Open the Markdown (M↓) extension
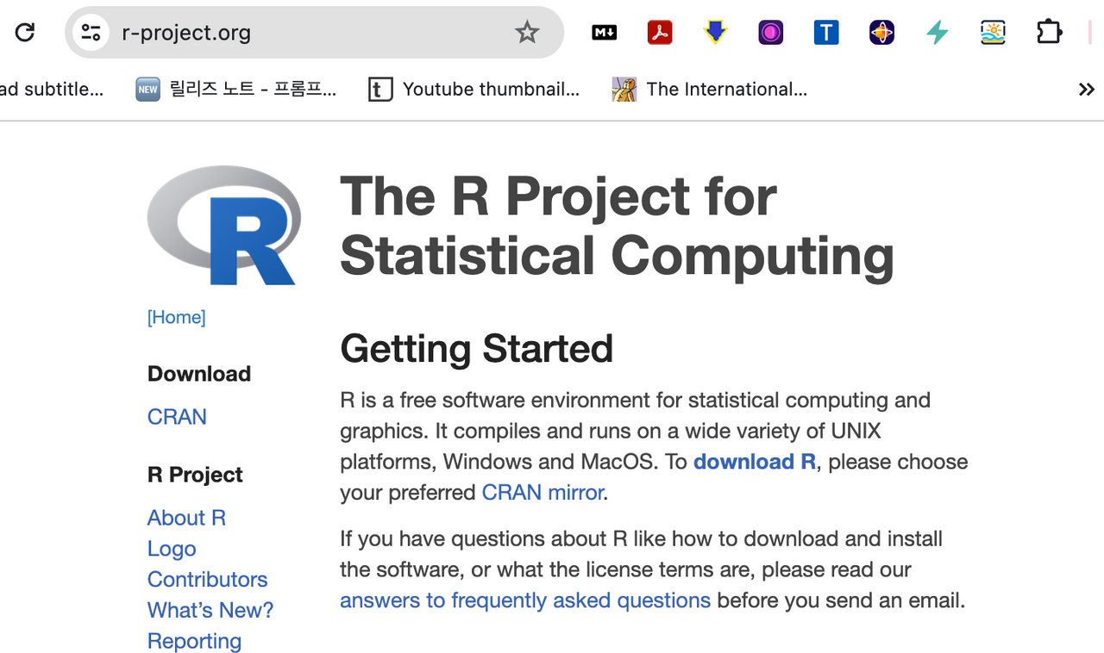Image resolution: width=1104 pixels, height=653 pixels. (x=604, y=33)
